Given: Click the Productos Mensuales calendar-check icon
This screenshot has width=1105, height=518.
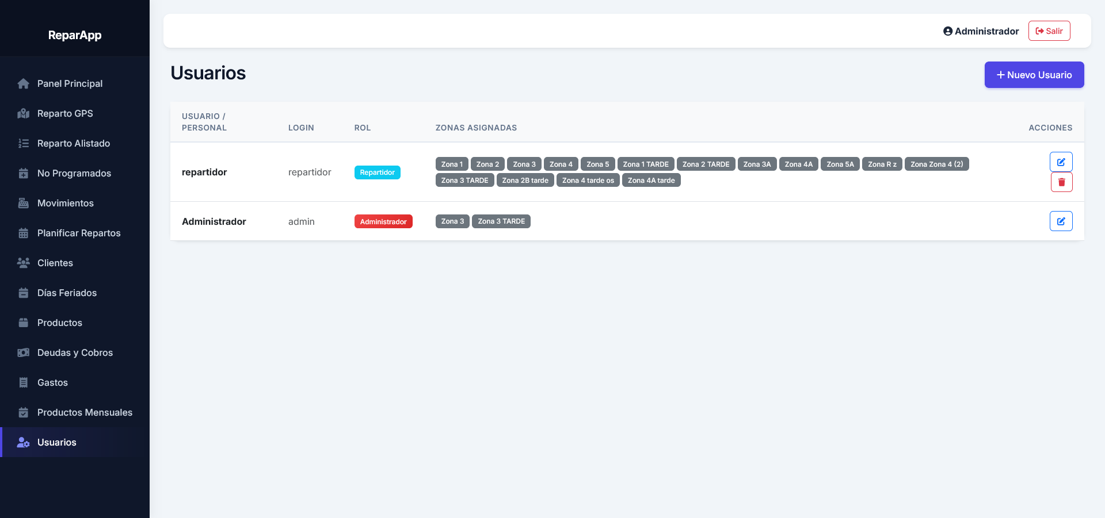Looking at the screenshot, I should pyautogui.click(x=23, y=412).
